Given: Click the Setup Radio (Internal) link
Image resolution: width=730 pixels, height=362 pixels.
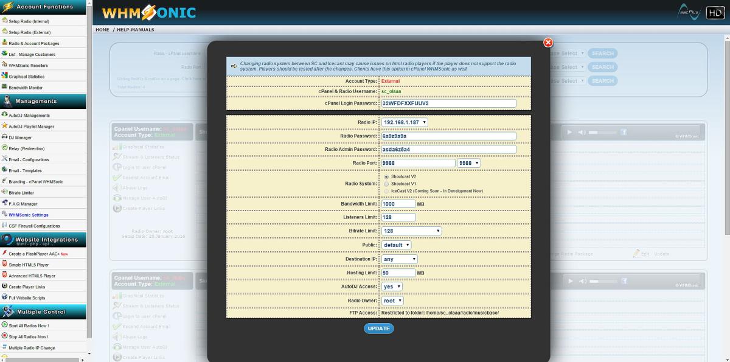Looking at the screenshot, I should pyautogui.click(x=29, y=21).
